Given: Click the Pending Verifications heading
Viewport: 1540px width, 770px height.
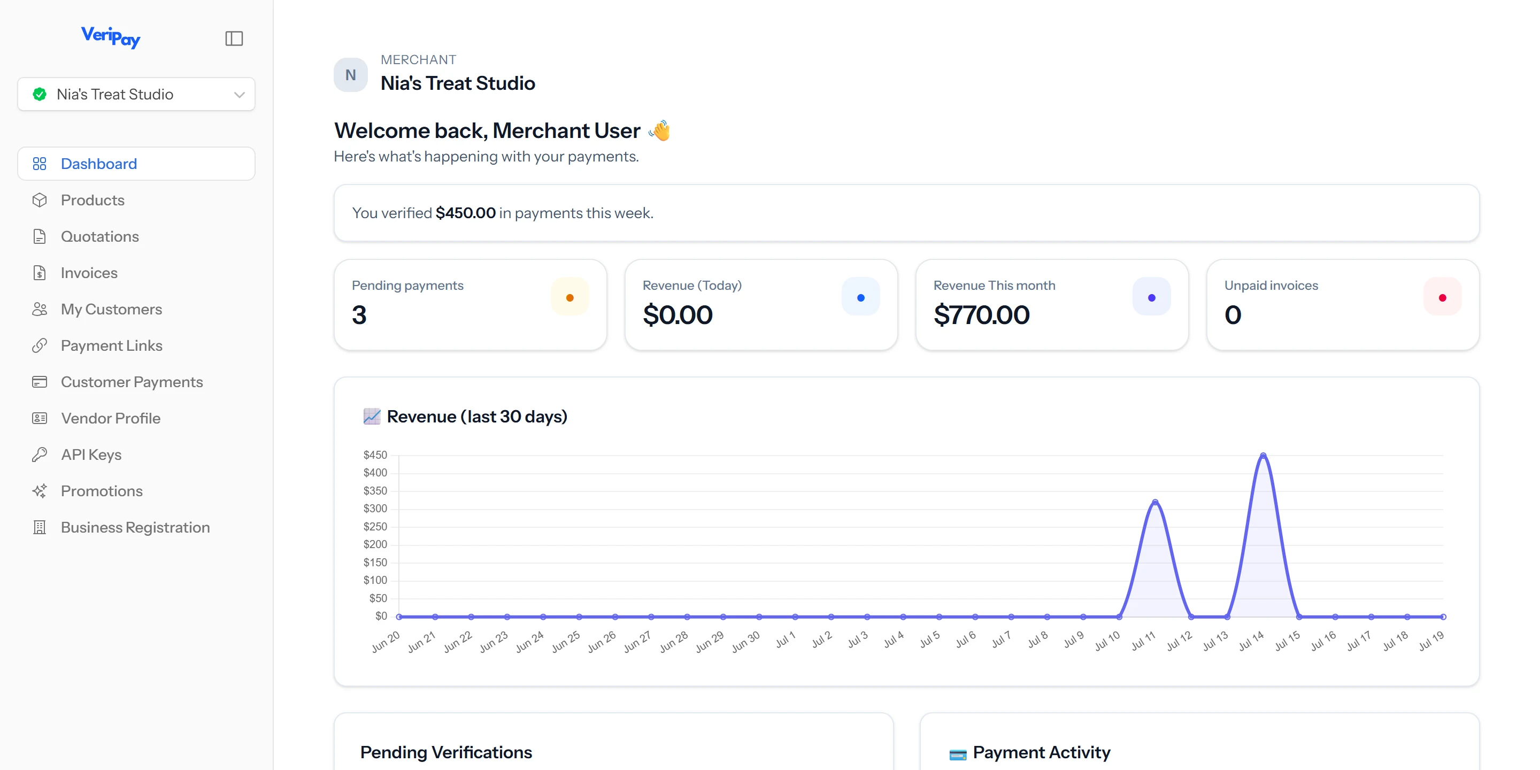Looking at the screenshot, I should [x=446, y=752].
